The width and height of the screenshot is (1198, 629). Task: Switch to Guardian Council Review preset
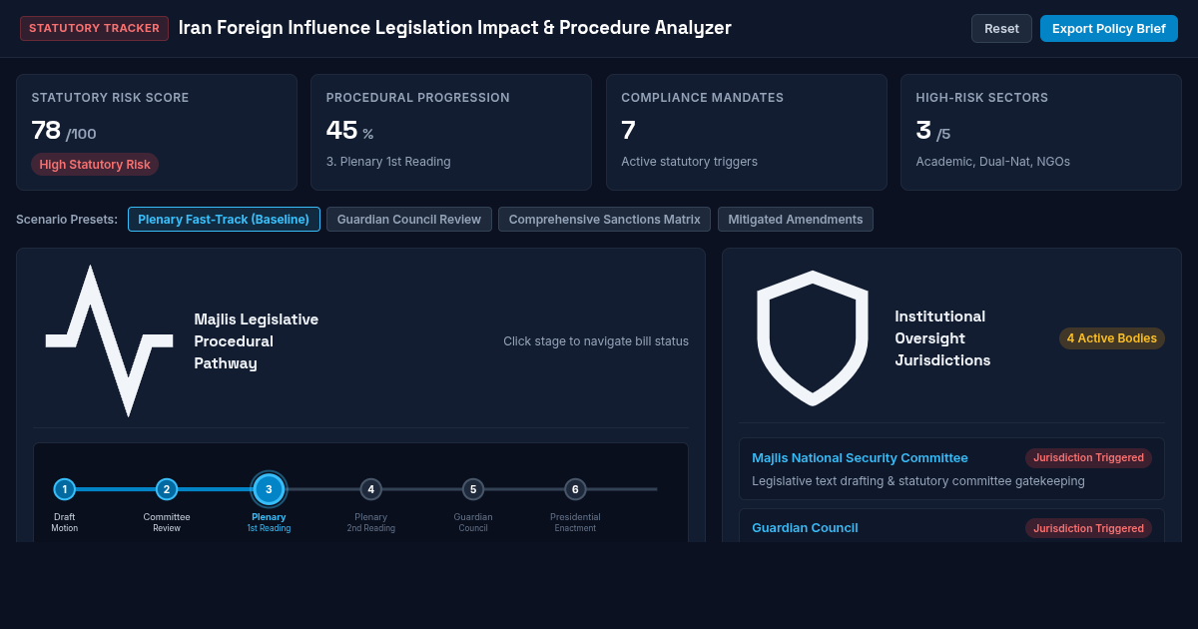point(409,219)
